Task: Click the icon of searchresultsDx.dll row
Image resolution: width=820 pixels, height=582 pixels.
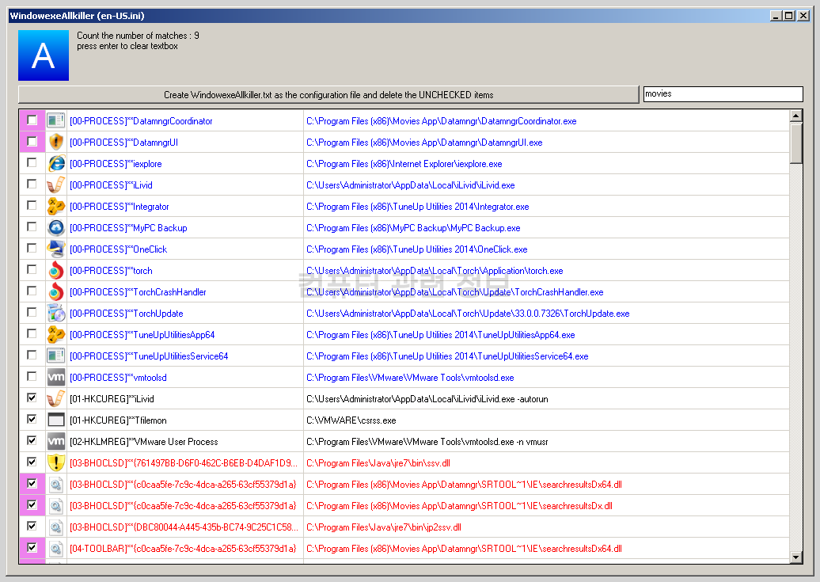Action: 56,506
